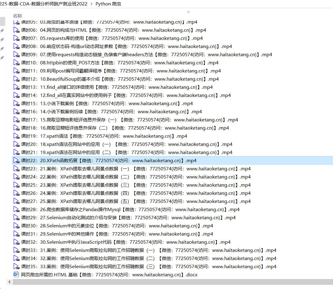Select file 课时19 17.xpath语法

(x=104, y=136)
